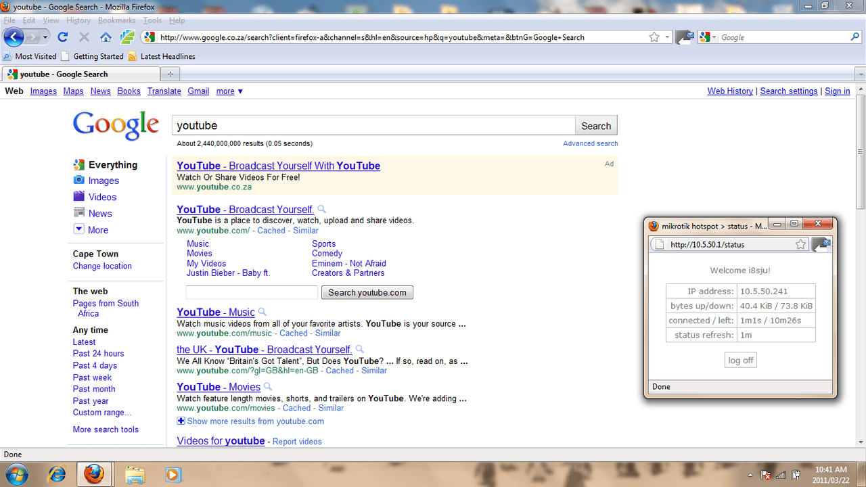Viewport: 866px width, 487px height.
Task: Open the Tools menu
Action: (152, 20)
